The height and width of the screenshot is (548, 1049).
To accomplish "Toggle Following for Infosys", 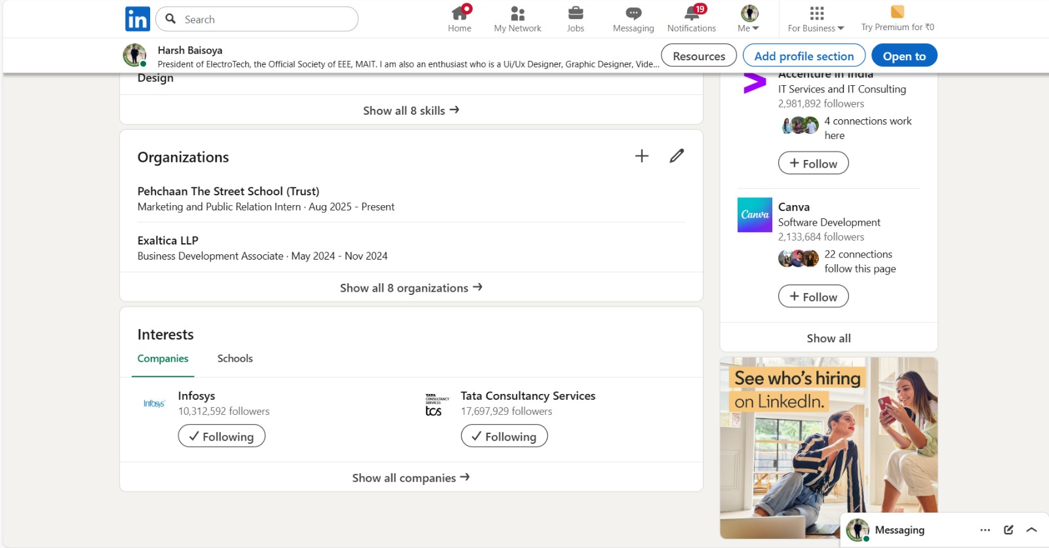I will 222,436.
